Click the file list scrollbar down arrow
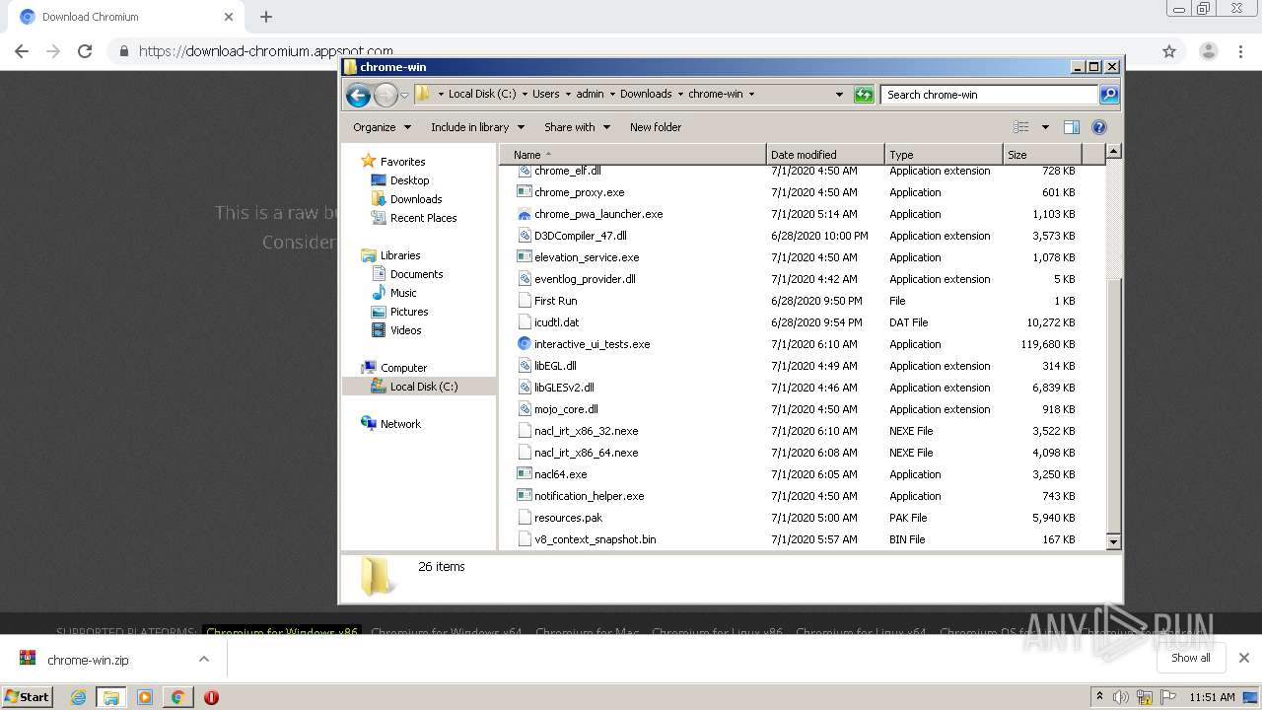 tap(1113, 541)
